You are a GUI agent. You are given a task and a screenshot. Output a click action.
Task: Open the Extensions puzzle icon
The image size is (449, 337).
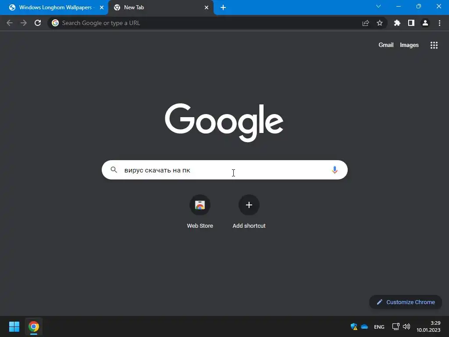tap(397, 23)
